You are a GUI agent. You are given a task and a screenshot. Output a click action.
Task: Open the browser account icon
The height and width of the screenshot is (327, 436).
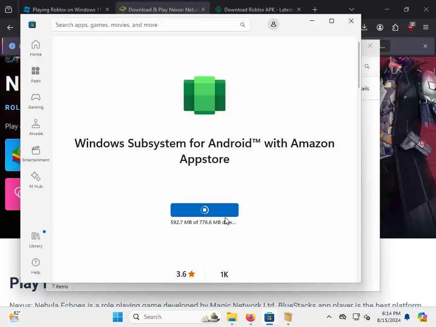380,27
